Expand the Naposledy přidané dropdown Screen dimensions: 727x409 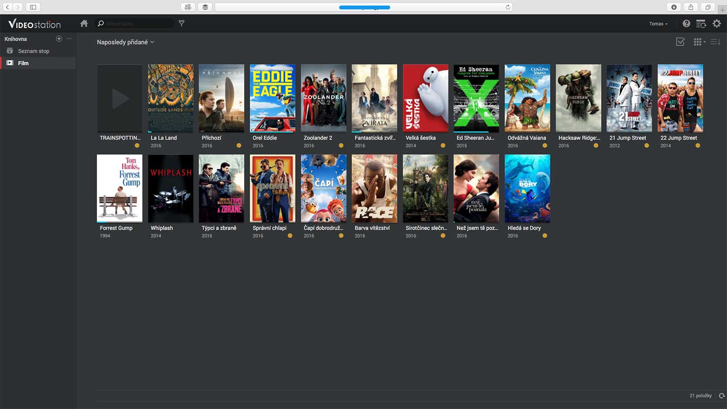tap(125, 42)
